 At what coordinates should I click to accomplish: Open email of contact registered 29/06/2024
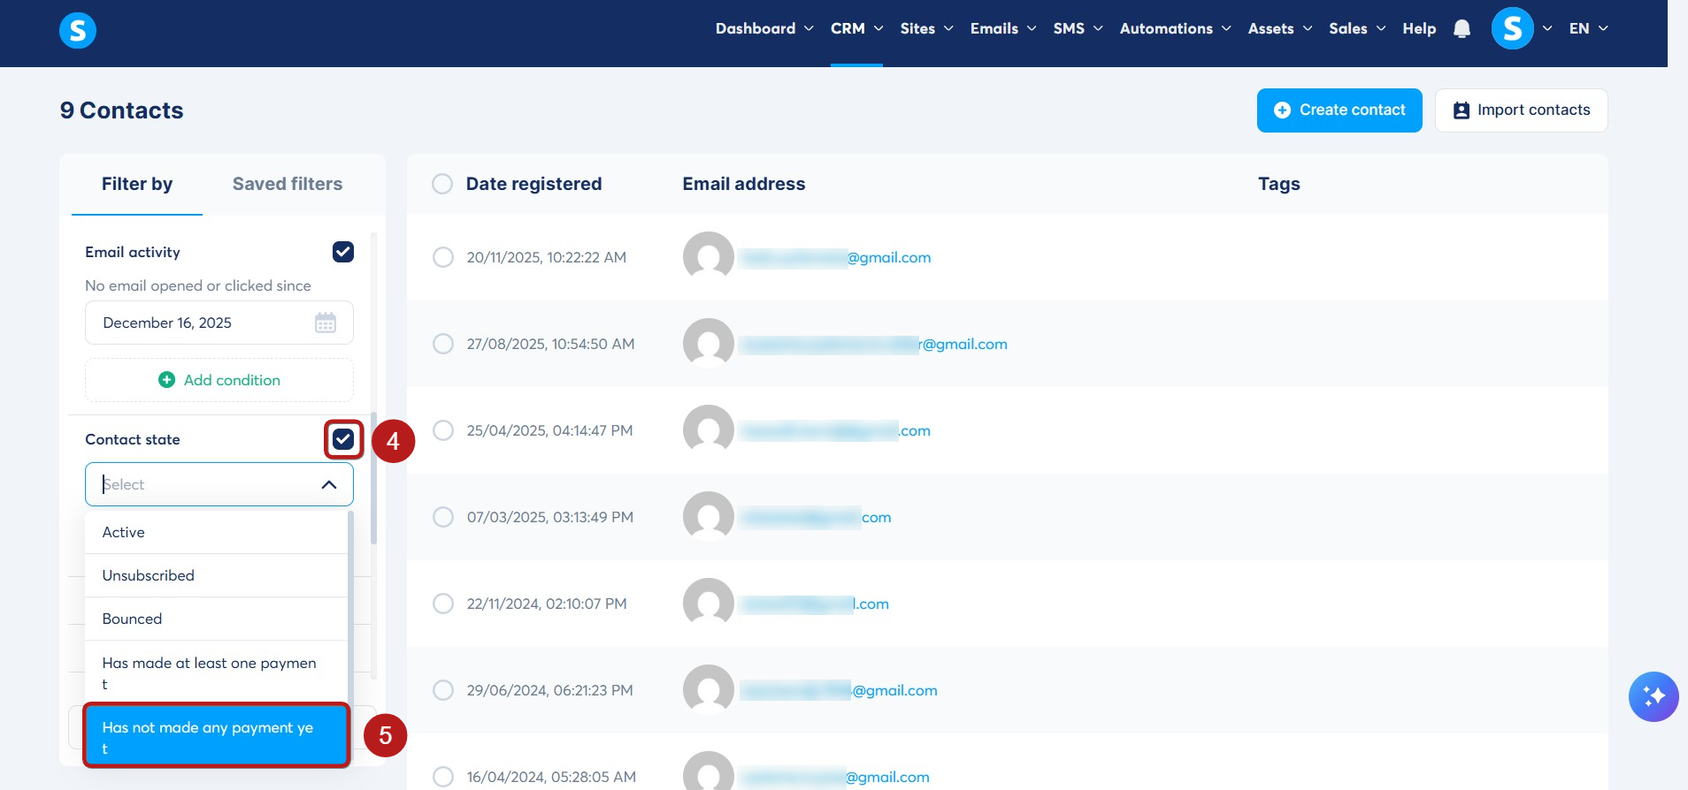pyautogui.click(x=839, y=690)
